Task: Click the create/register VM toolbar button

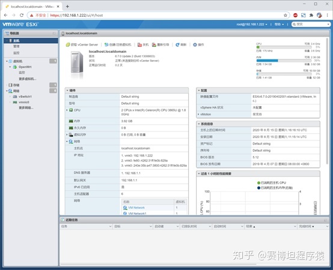Action: 118,45
